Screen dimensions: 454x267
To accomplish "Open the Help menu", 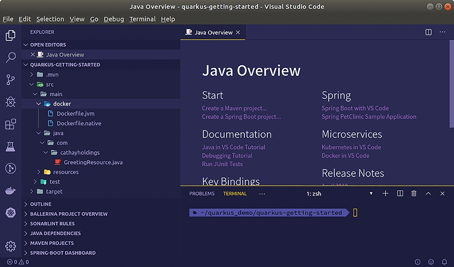I will pyautogui.click(x=168, y=19).
